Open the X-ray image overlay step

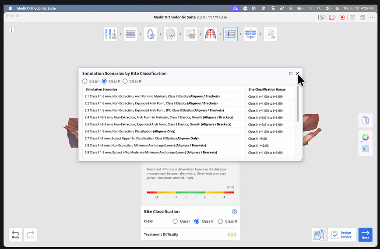click(190, 34)
